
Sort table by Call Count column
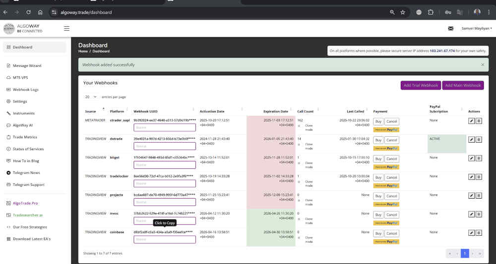[305, 111]
